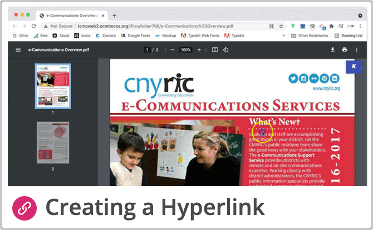Click the Flickr icon in the PDF
Image resolution: width=373 pixels, height=230 pixels.
pyautogui.click(x=314, y=78)
